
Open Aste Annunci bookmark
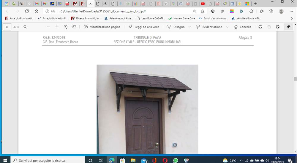[119, 18]
